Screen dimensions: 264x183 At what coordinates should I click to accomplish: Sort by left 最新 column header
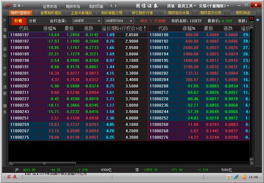(x=69, y=29)
